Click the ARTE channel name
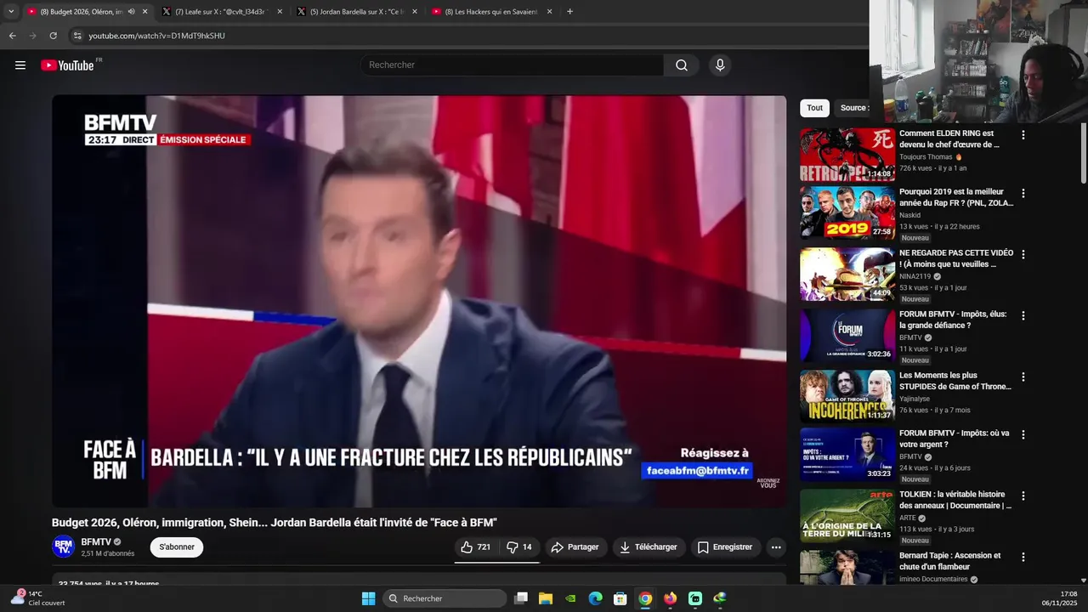The width and height of the screenshot is (1088, 612). (907, 518)
